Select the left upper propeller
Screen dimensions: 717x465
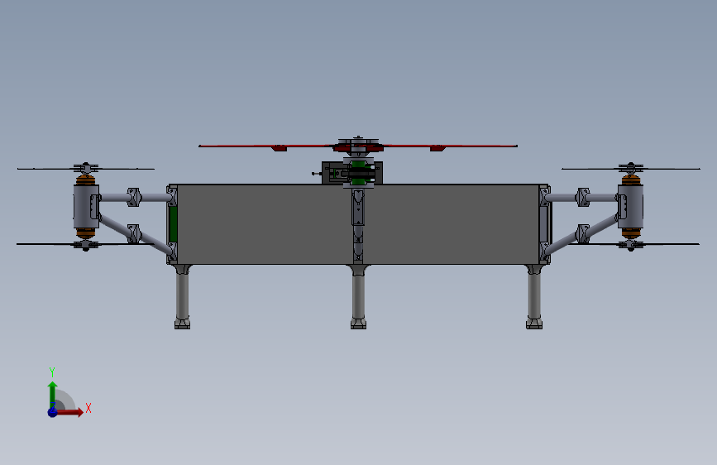pyautogui.click(x=85, y=169)
